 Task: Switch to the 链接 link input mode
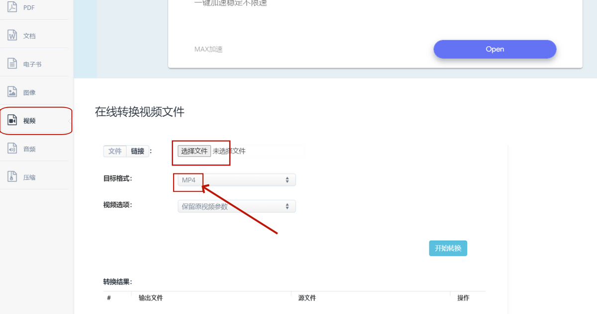(138, 152)
